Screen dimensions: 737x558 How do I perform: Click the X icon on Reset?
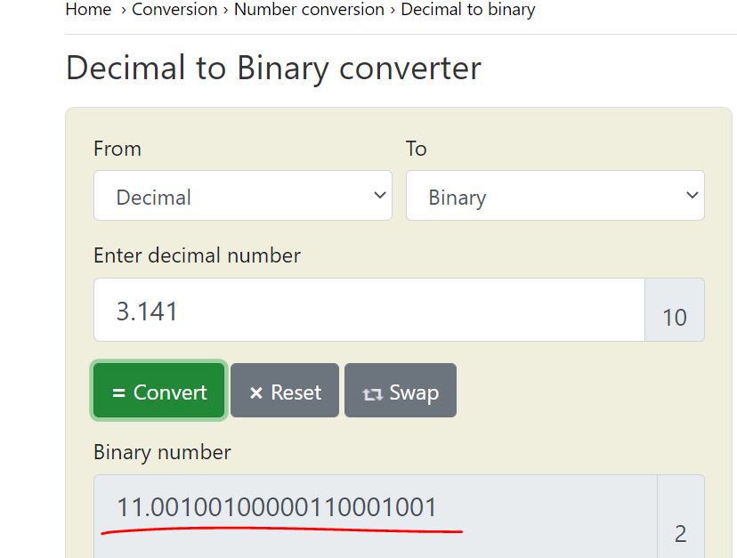point(256,392)
